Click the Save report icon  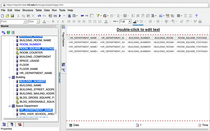point(12,16)
